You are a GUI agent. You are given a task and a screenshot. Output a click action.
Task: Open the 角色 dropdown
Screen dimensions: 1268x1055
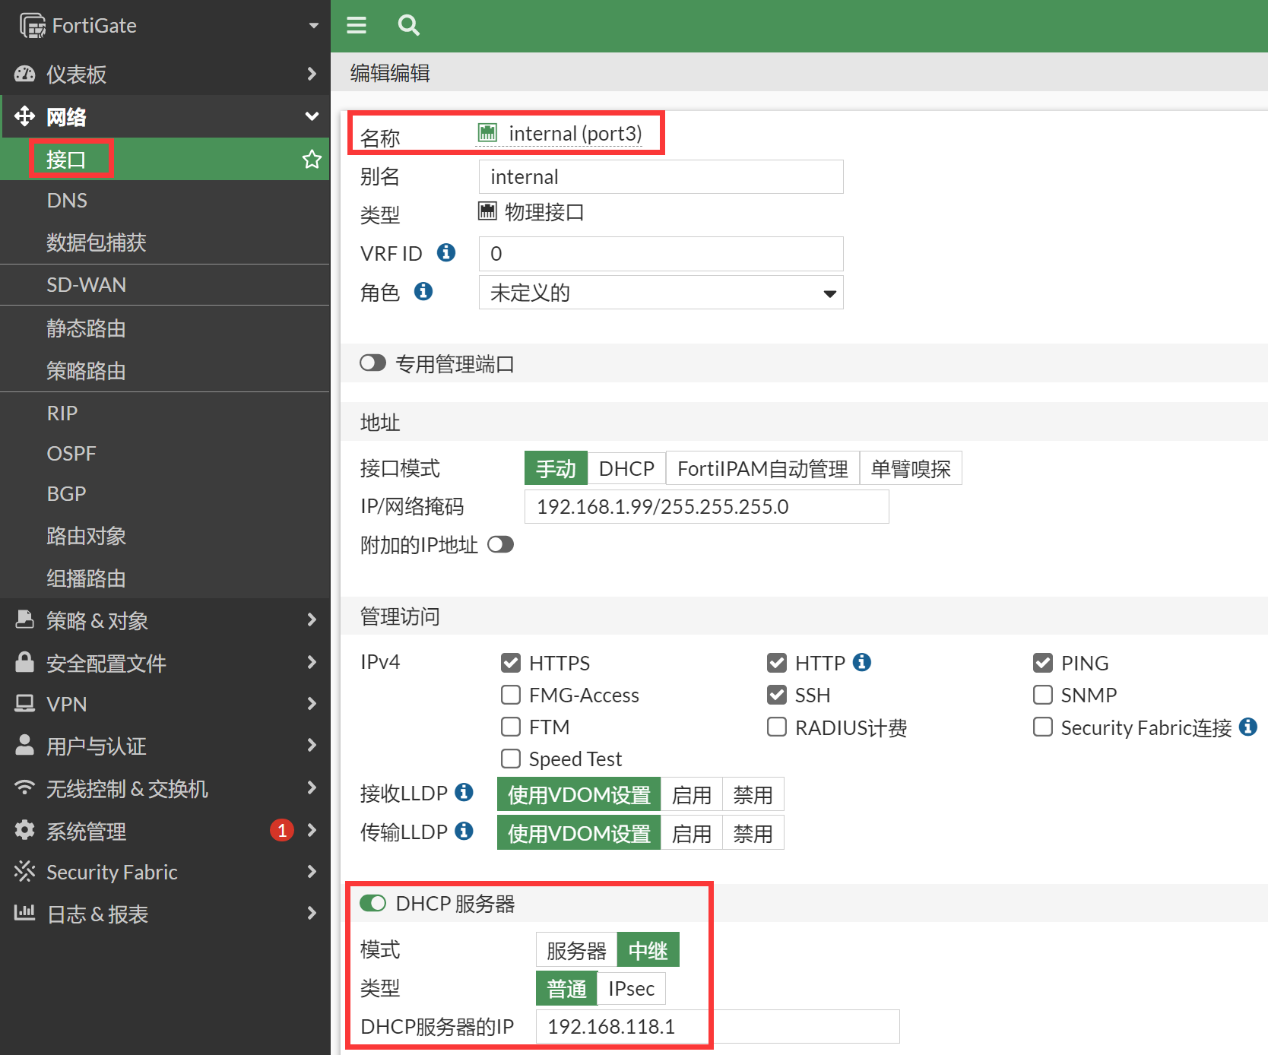pyautogui.click(x=661, y=293)
